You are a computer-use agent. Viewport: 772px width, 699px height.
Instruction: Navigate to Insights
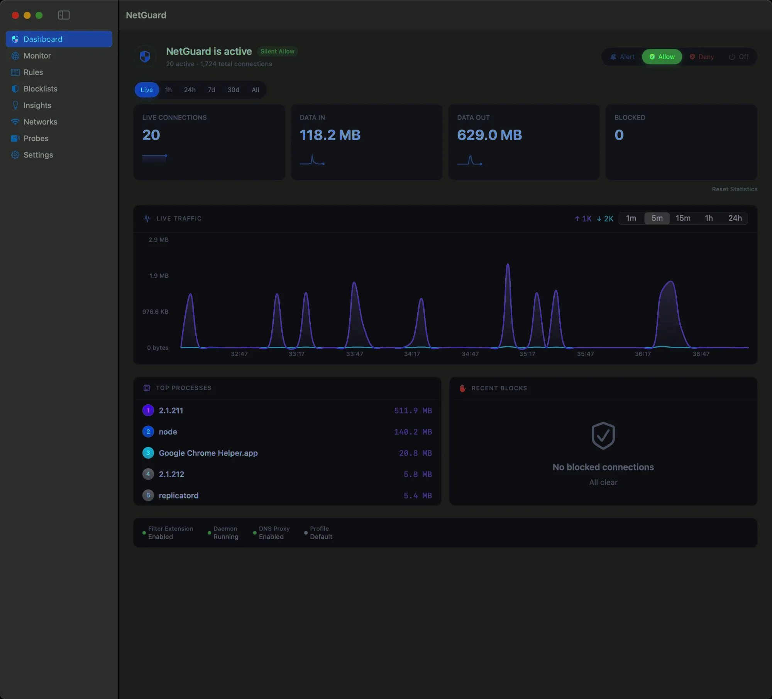pos(59,105)
